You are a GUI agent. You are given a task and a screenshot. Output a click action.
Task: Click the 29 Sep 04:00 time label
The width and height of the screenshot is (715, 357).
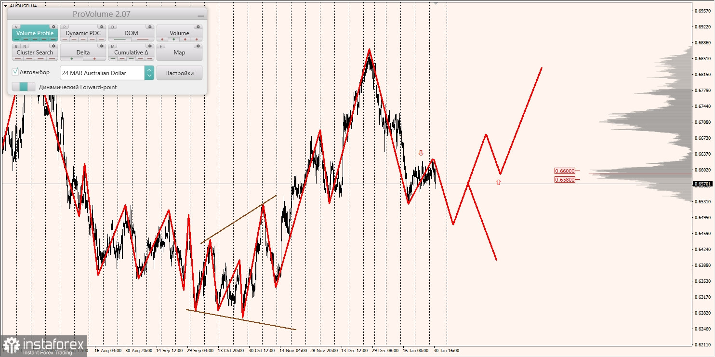click(x=199, y=350)
